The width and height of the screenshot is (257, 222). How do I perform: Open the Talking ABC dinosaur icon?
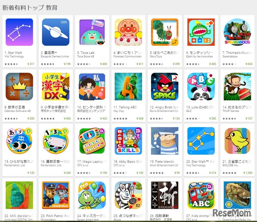[x=128, y=86]
